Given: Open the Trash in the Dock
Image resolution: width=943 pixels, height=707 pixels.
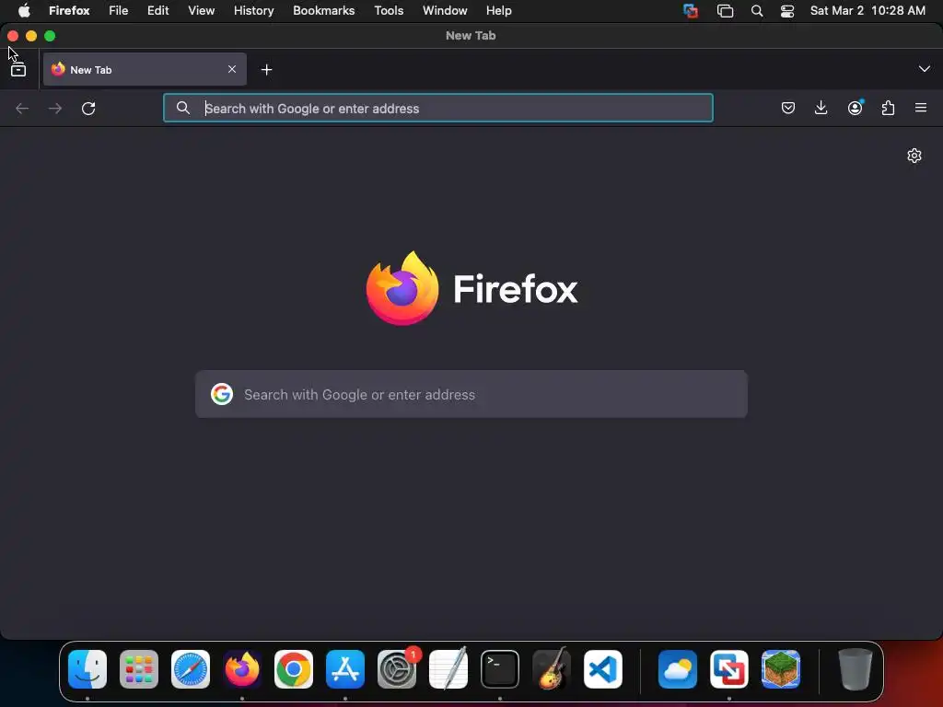Looking at the screenshot, I should point(856,669).
